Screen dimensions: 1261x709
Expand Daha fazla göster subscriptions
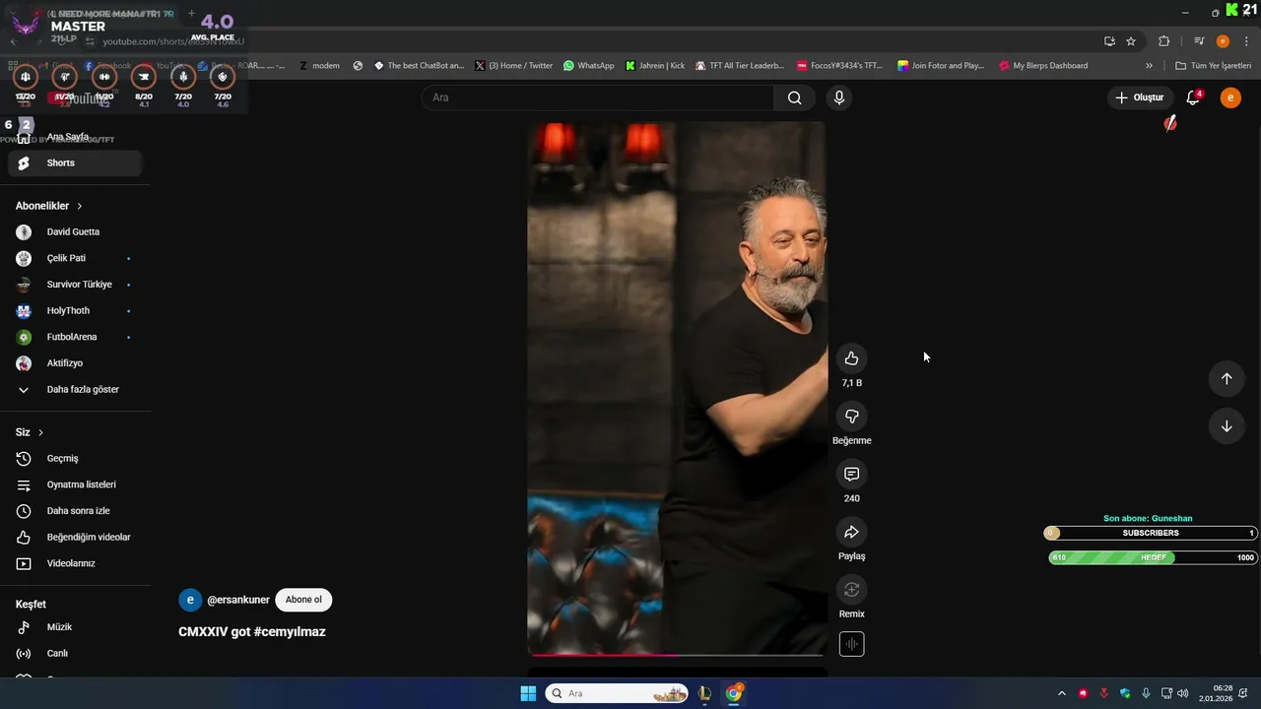[75, 390]
